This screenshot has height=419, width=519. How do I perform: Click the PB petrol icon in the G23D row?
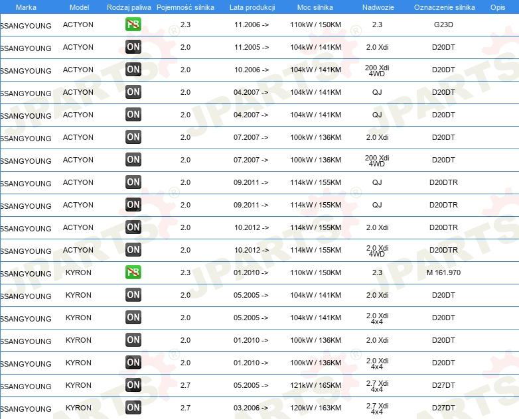(133, 25)
